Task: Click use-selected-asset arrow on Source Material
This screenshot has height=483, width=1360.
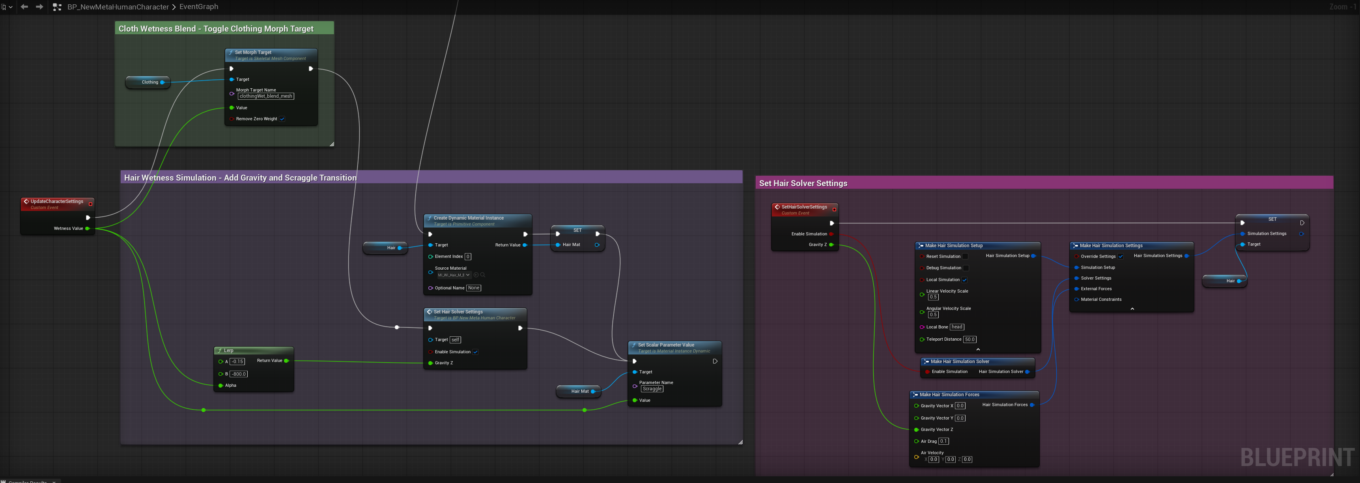Action: pyautogui.click(x=476, y=275)
